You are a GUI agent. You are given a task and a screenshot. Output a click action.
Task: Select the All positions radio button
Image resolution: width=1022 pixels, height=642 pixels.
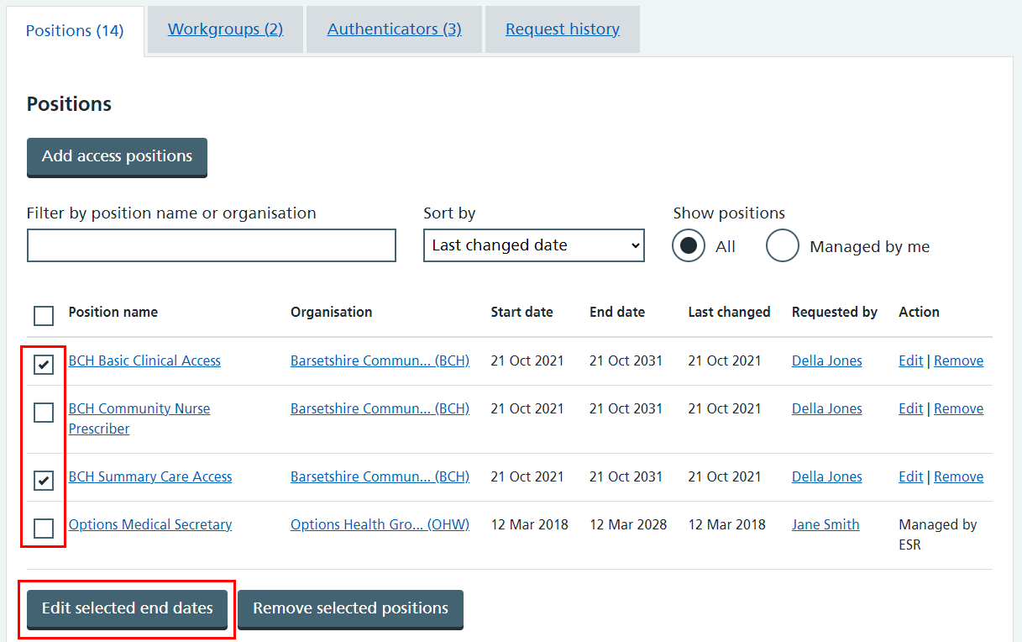(689, 246)
